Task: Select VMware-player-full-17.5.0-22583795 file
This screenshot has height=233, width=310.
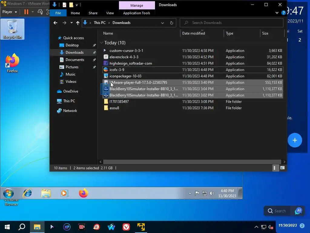Action: [x=193, y=83]
